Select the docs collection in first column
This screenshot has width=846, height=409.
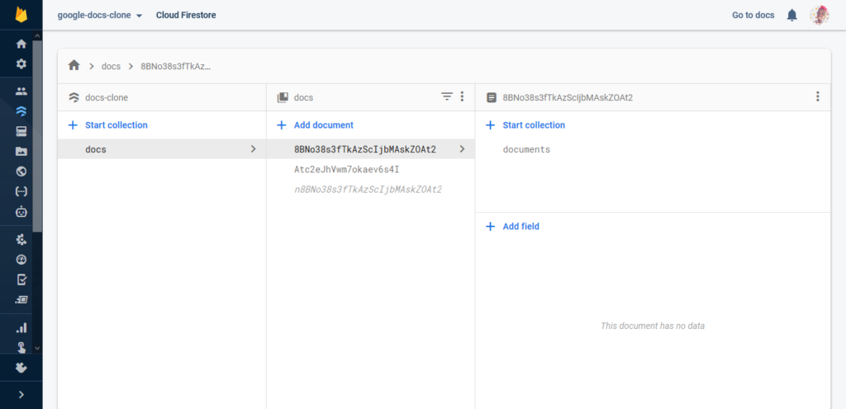96,149
